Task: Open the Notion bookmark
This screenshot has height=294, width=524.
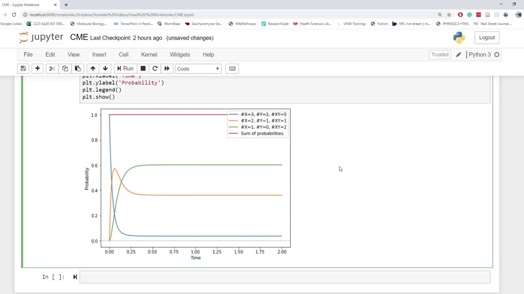Action: tap(379, 24)
